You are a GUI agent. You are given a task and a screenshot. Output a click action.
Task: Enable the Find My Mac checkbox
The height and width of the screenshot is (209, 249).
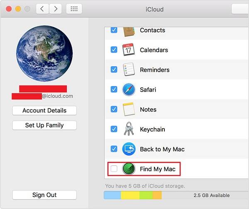pyautogui.click(x=114, y=169)
